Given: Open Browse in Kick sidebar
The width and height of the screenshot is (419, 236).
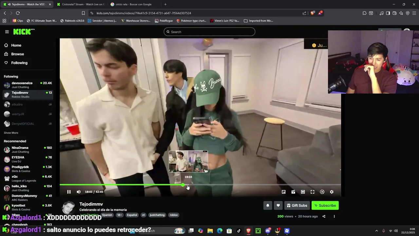Looking at the screenshot, I should [17, 54].
